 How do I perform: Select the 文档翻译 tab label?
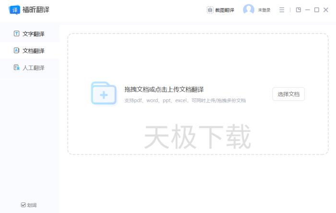pos(34,51)
